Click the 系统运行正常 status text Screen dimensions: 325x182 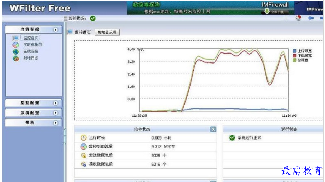point(249,138)
